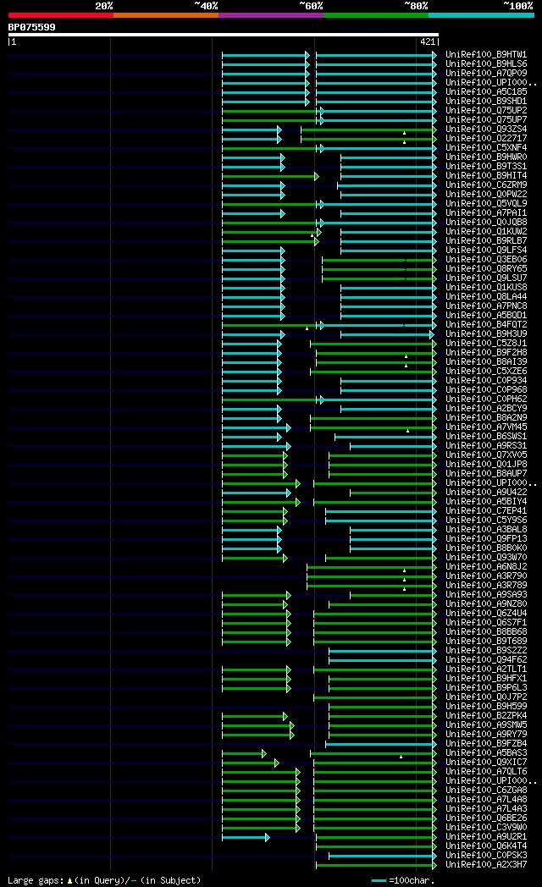Viewport: 542px width, 887px height.
Task: Select hit label UniRef100_C7EP41
Action: [486, 510]
